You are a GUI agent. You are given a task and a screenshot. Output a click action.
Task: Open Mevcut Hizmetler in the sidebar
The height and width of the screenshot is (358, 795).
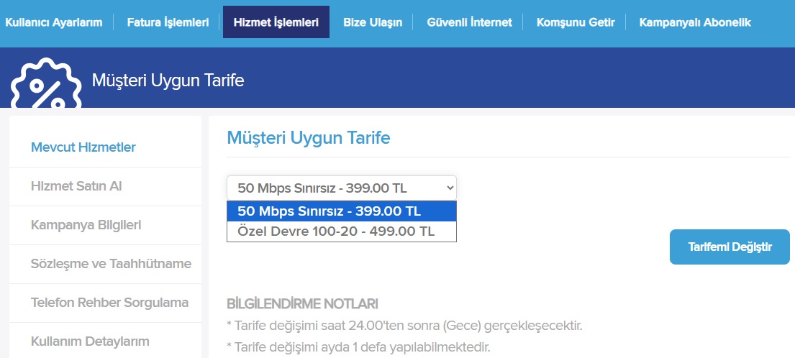[83, 147]
